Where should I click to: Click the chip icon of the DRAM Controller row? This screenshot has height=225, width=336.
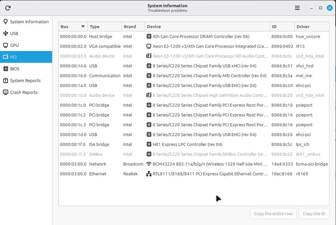tap(149, 36)
